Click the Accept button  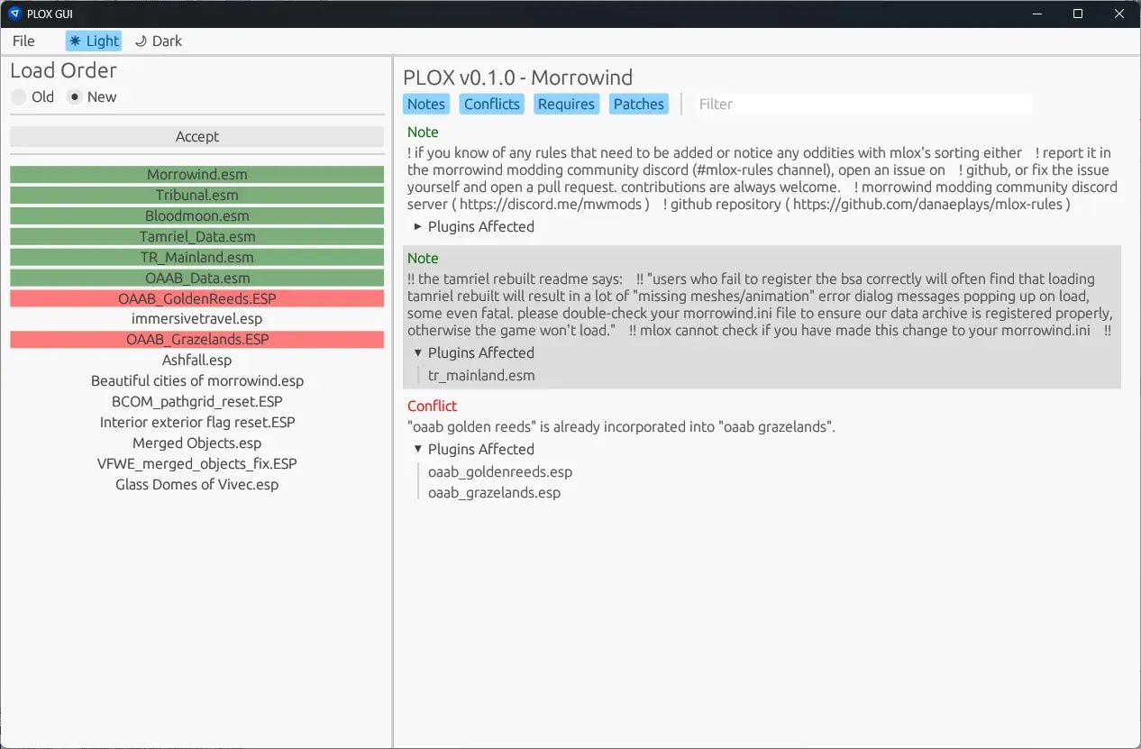click(x=197, y=136)
